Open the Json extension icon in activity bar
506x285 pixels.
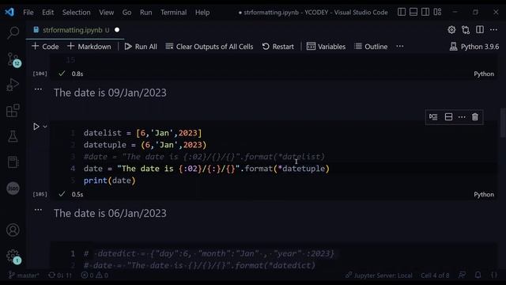click(x=13, y=188)
